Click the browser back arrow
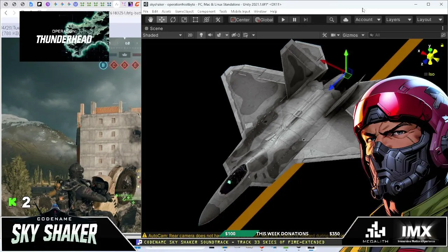Viewport: 448px width, 252px height. click(6, 13)
